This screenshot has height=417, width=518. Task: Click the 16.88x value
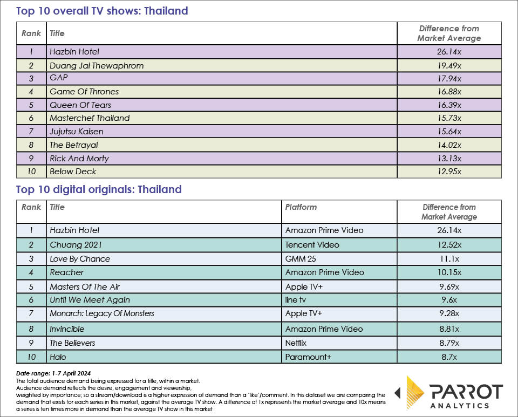tap(449, 92)
